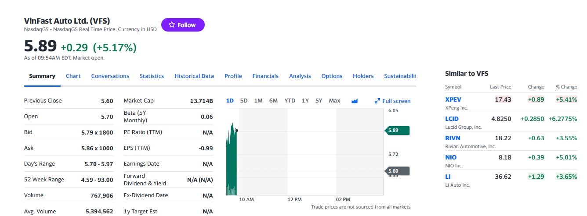The image size is (587, 216).
Task: Open the Profile tab
Action: click(233, 76)
